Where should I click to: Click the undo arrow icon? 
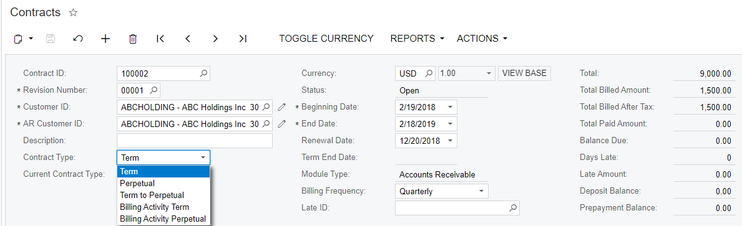78,39
